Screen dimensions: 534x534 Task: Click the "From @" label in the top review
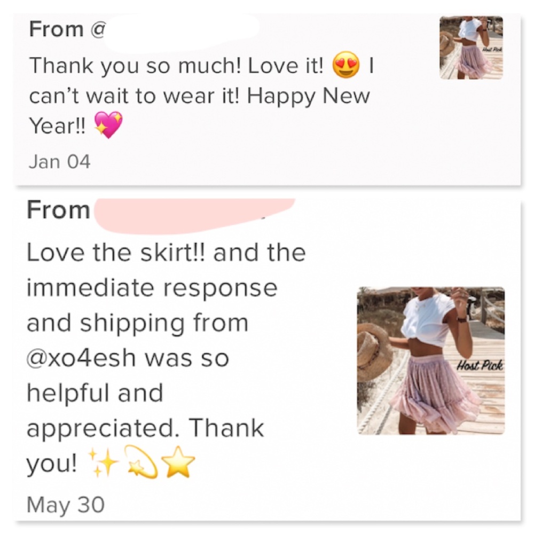coord(67,29)
